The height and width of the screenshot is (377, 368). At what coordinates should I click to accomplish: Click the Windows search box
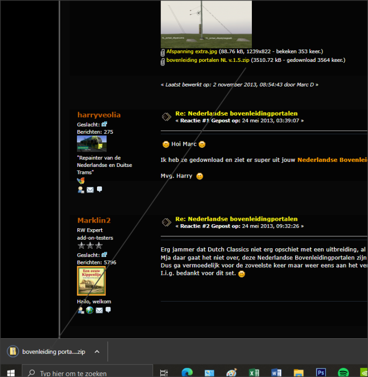[x=88, y=373]
